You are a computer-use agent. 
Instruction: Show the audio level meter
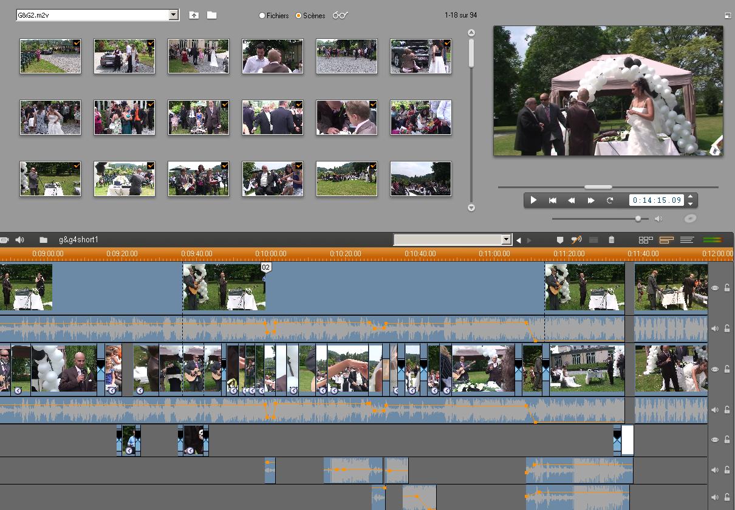(x=712, y=240)
